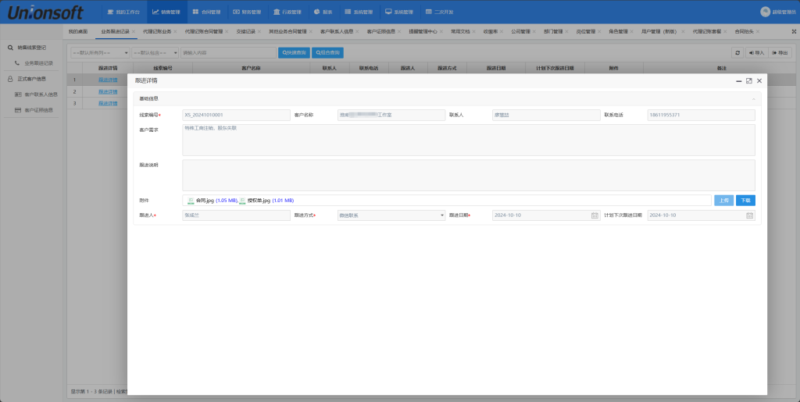Open the 合同.jpg attachment
Screen dimensions: 800x402
coord(205,201)
